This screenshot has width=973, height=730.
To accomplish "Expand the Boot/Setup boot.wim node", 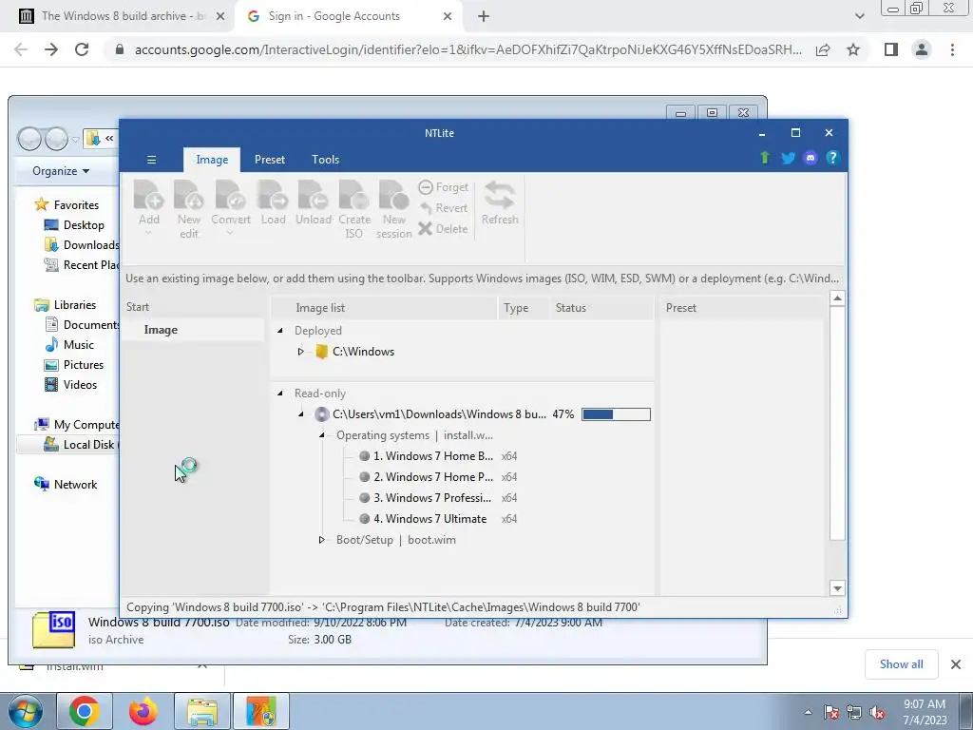I will coord(321,540).
